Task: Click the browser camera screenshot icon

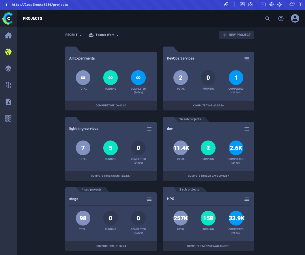Action: pos(251,4)
